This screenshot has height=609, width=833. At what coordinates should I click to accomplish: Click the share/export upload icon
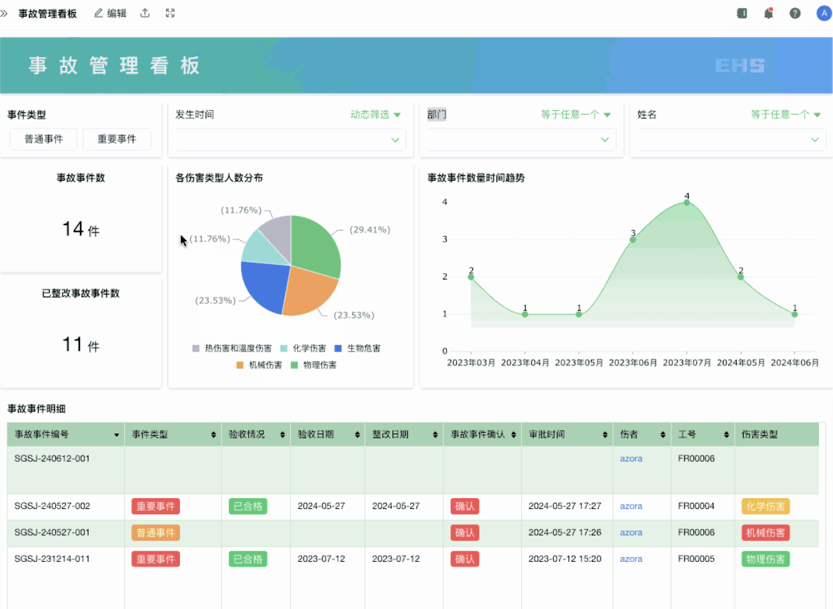[145, 13]
